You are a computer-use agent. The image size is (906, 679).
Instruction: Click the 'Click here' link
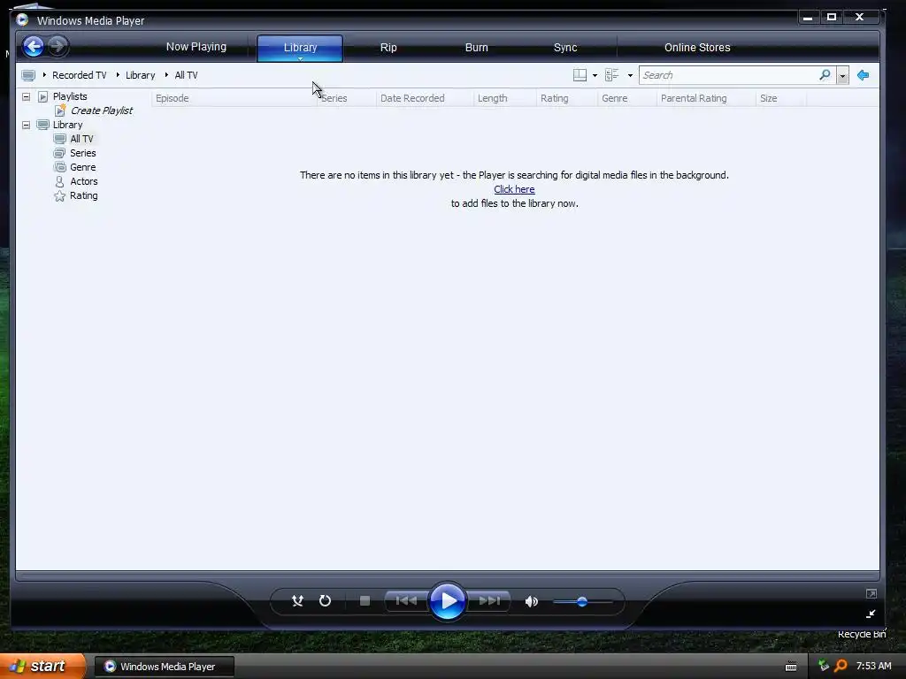click(514, 189)
